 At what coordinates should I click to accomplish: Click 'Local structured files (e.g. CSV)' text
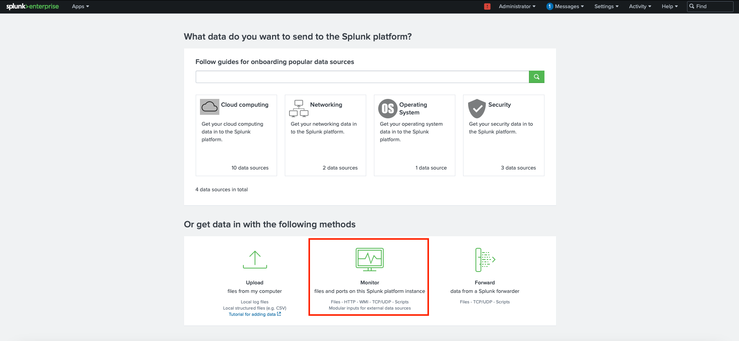(255, 308)
